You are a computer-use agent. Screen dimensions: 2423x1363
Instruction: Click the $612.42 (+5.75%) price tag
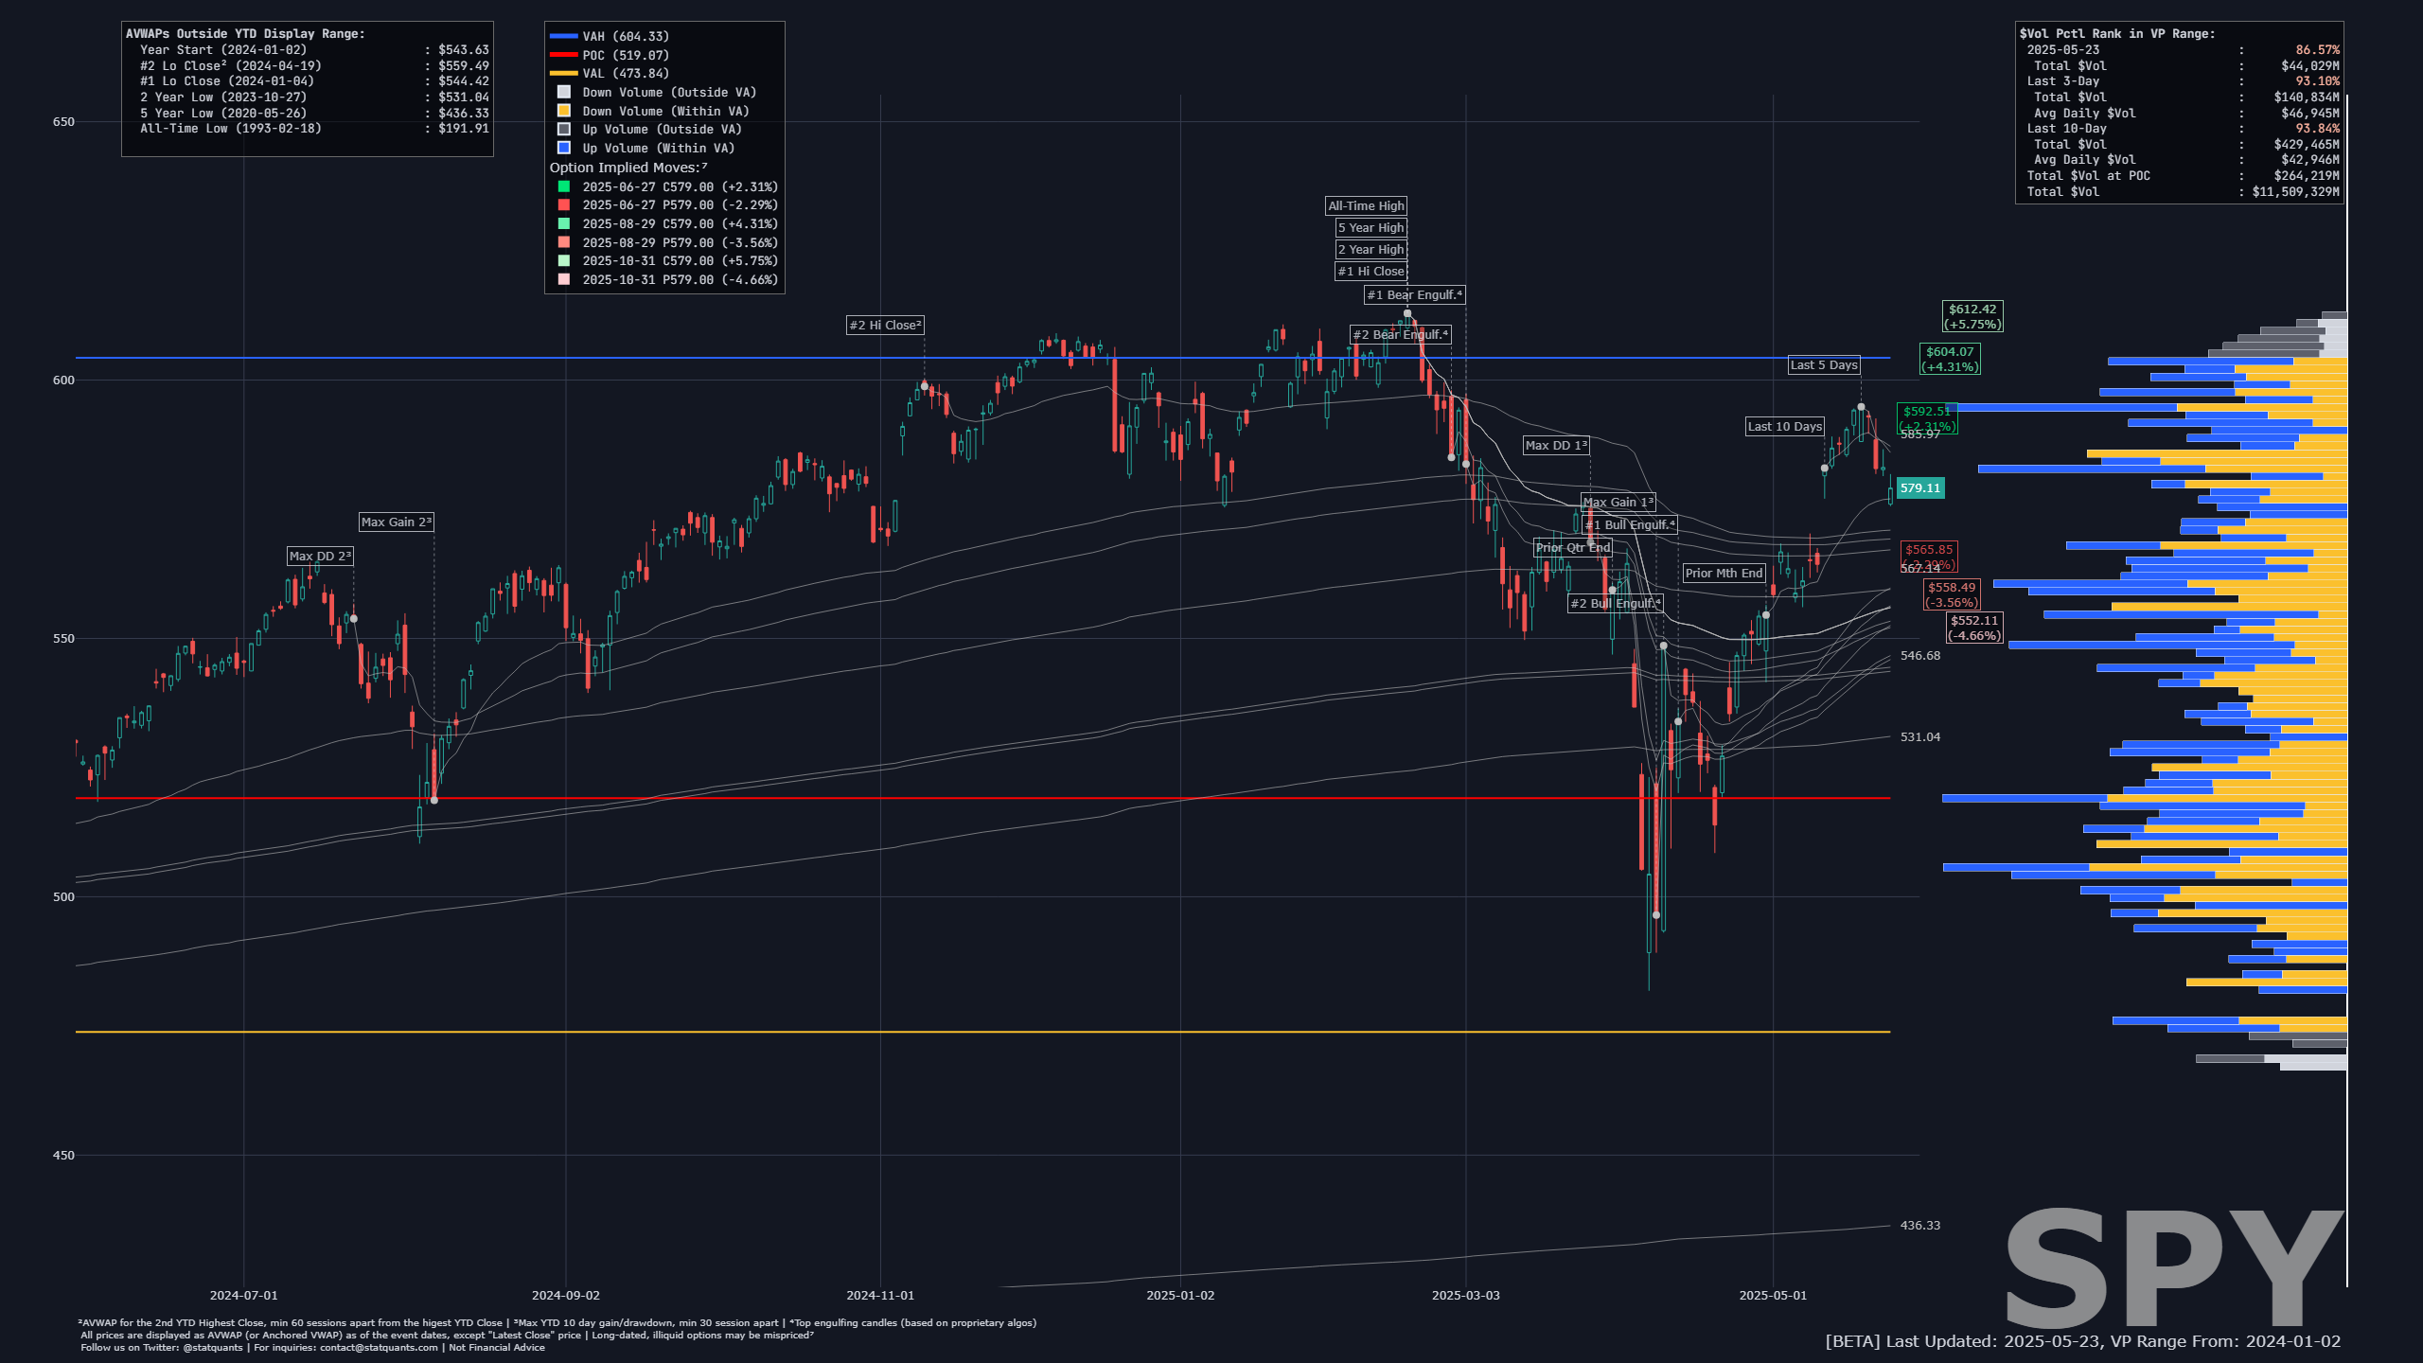coord(1972,317)
